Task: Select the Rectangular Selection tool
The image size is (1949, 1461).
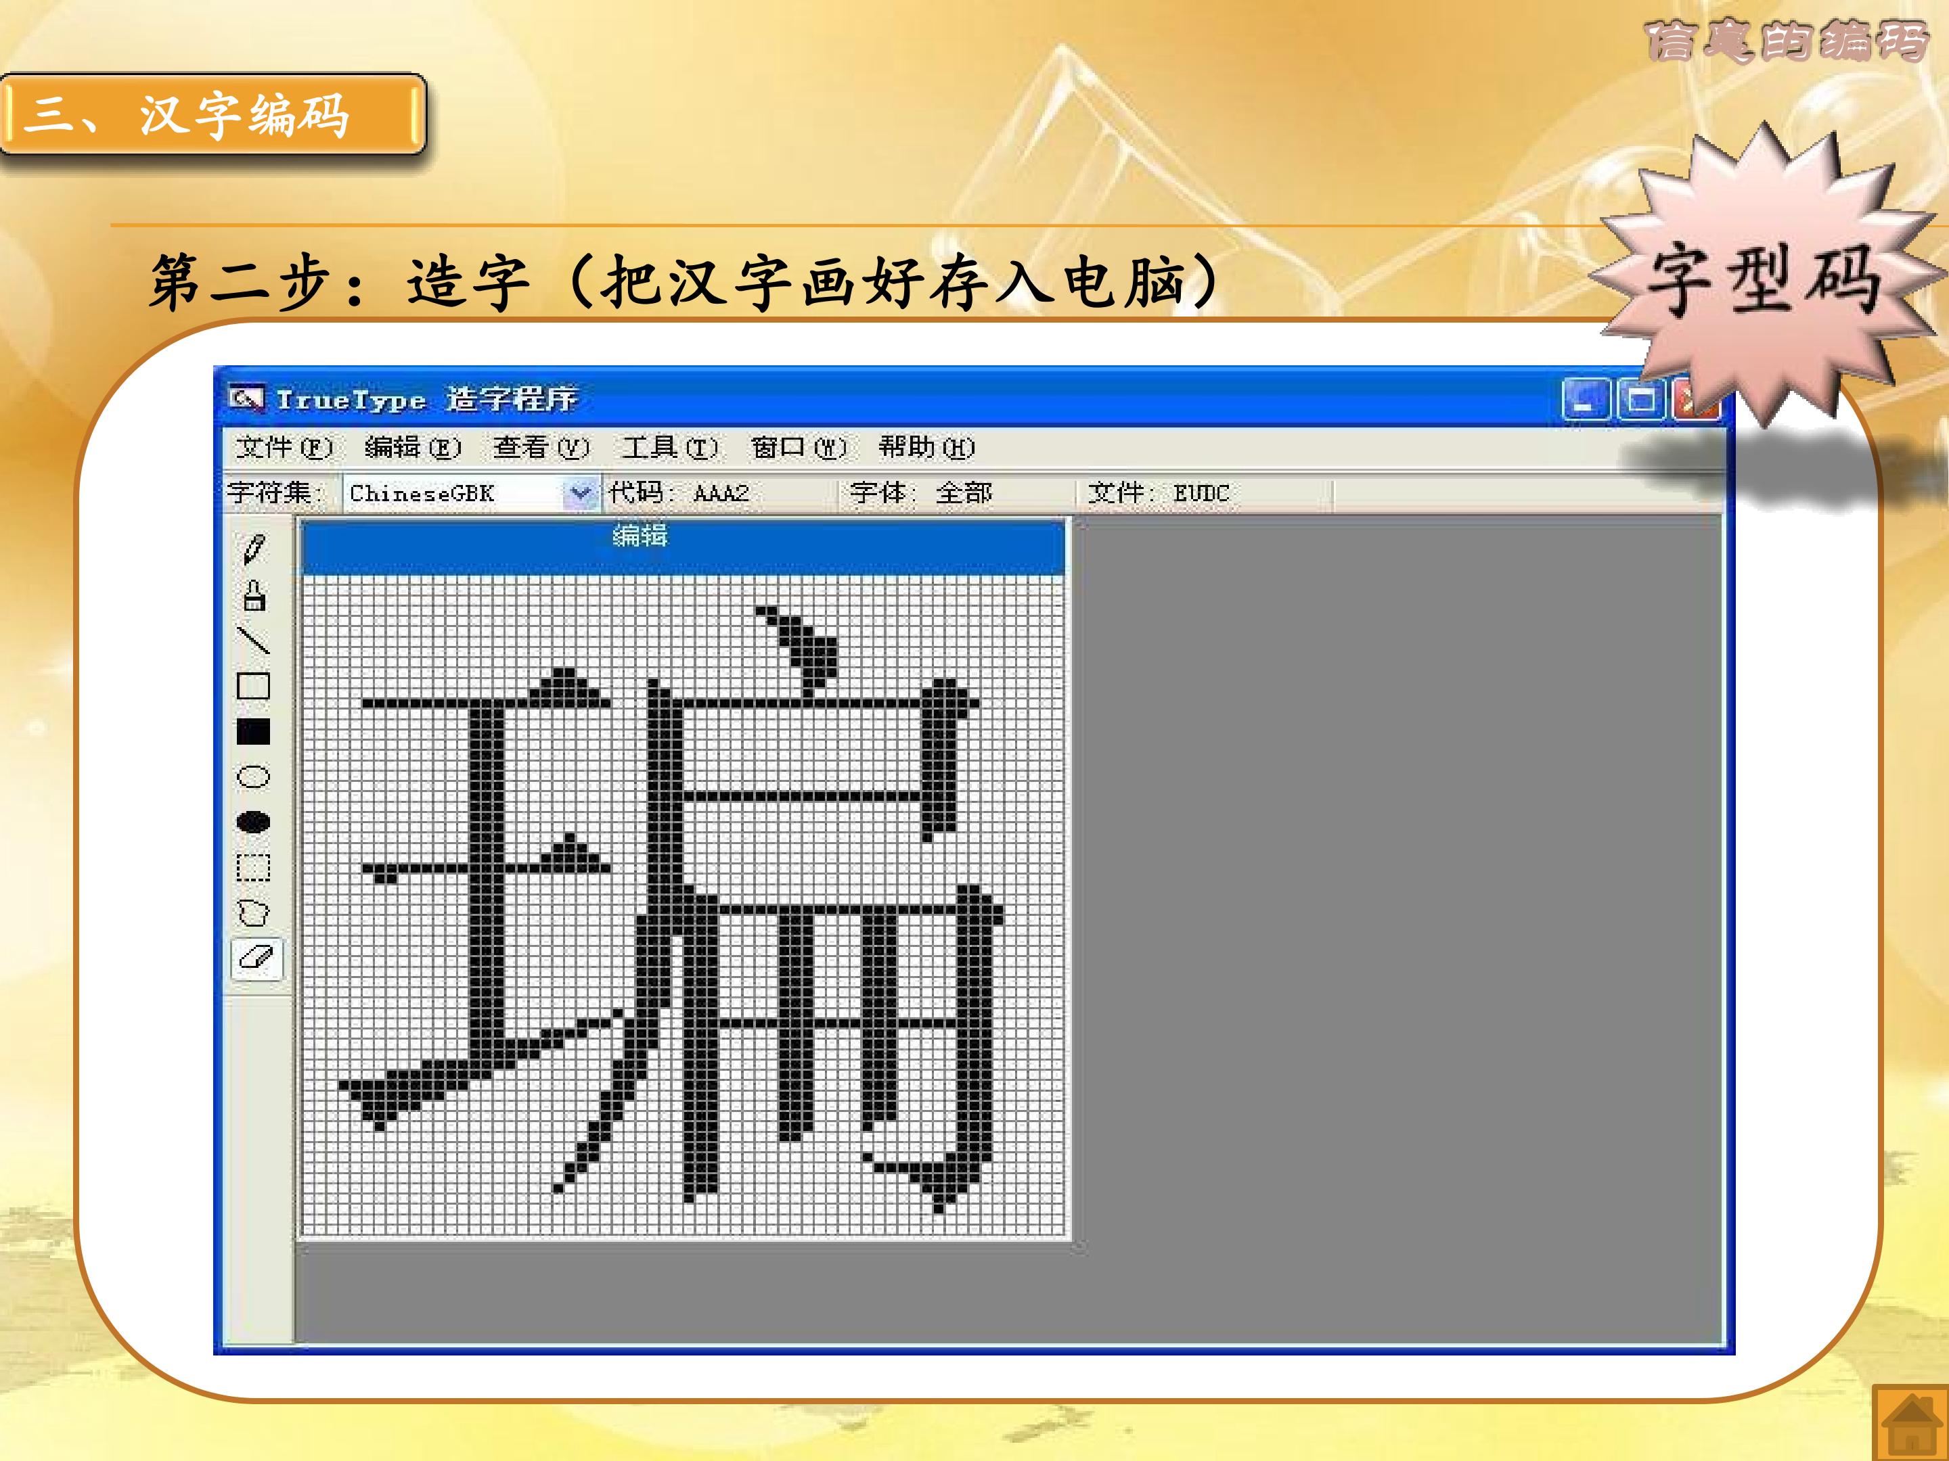Action: tap(254, 868)
